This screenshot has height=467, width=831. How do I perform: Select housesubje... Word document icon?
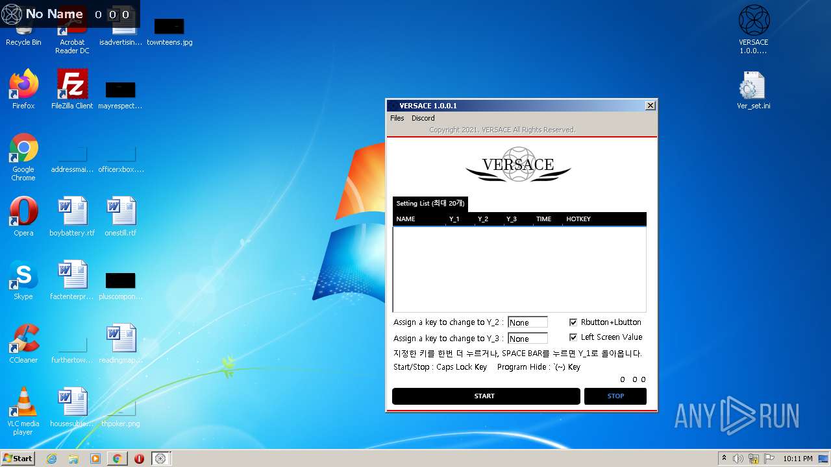point(72,407)
